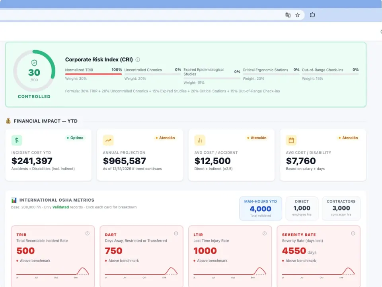Open the DART 750 breakdown card
The image size is (382, 287).
click(x=141, y=256)
